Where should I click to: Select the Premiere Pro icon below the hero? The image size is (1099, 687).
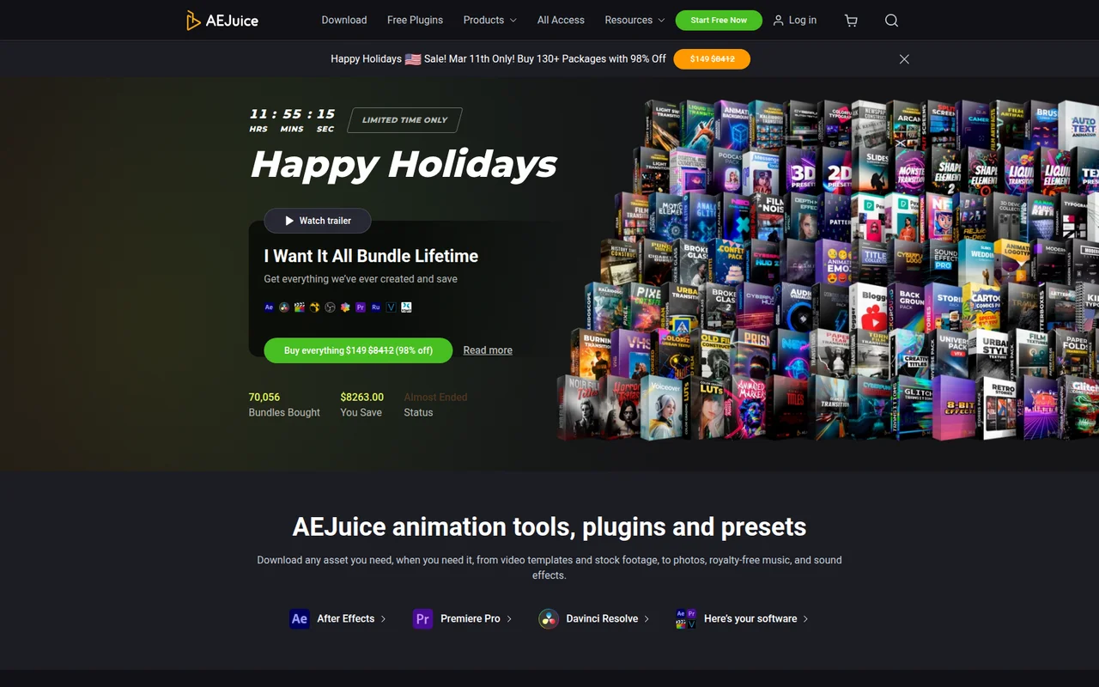[x=422, y=618]
